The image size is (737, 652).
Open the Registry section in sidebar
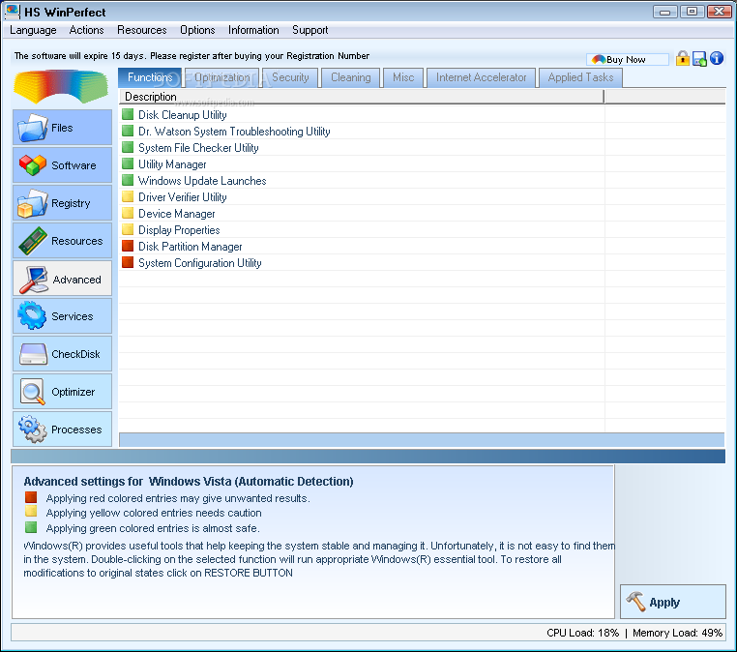(62, 203)
